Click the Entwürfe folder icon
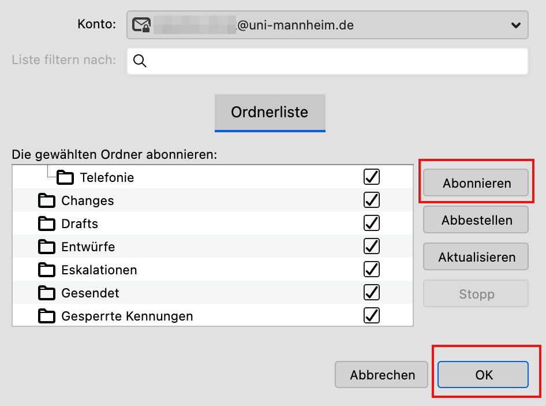This screenshot has height=406, width=546. pos(47,247)
